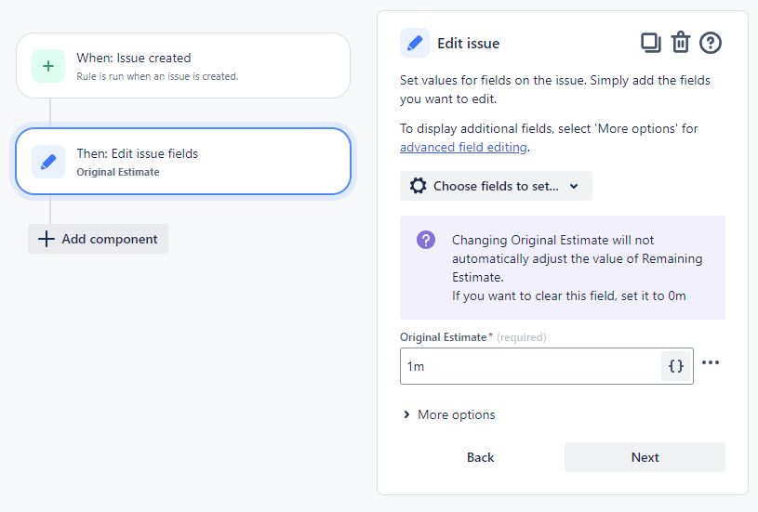Select Then: Edit issue fields step
Screen dimensions: 758x512
(x=183, y=161)
